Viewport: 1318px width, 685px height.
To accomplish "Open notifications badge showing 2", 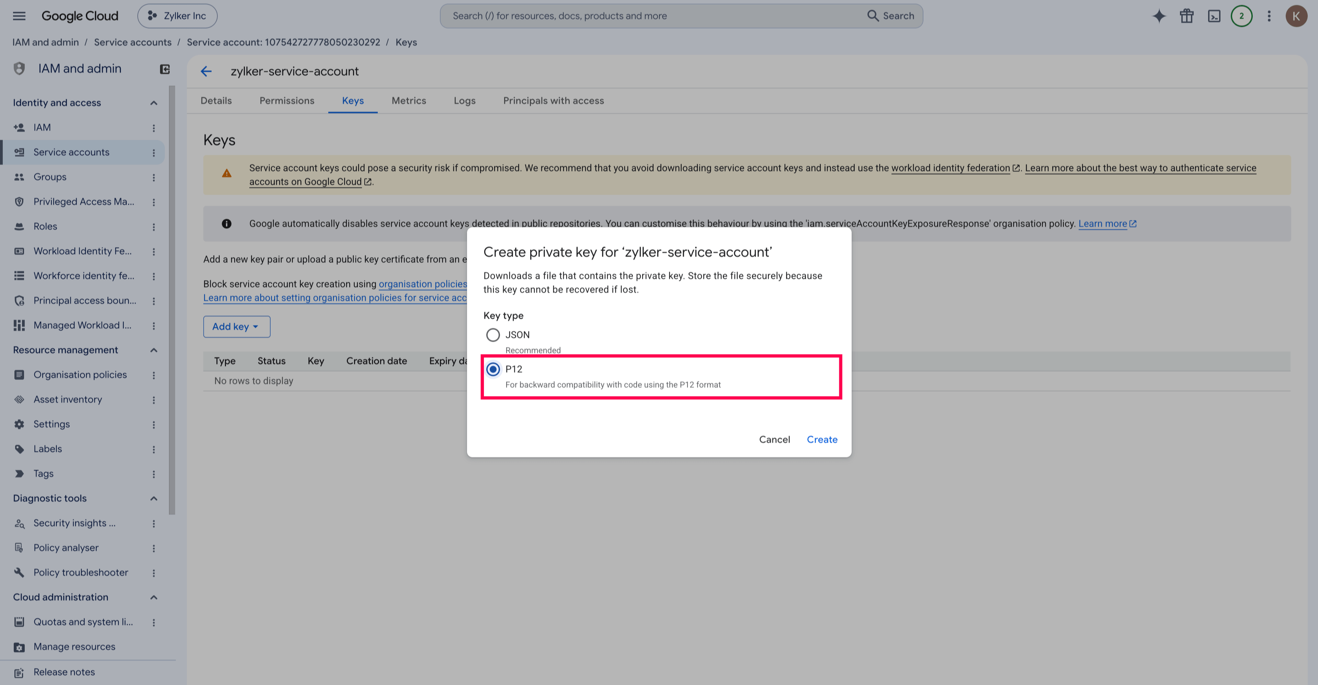I will [x=1241, y=16].
